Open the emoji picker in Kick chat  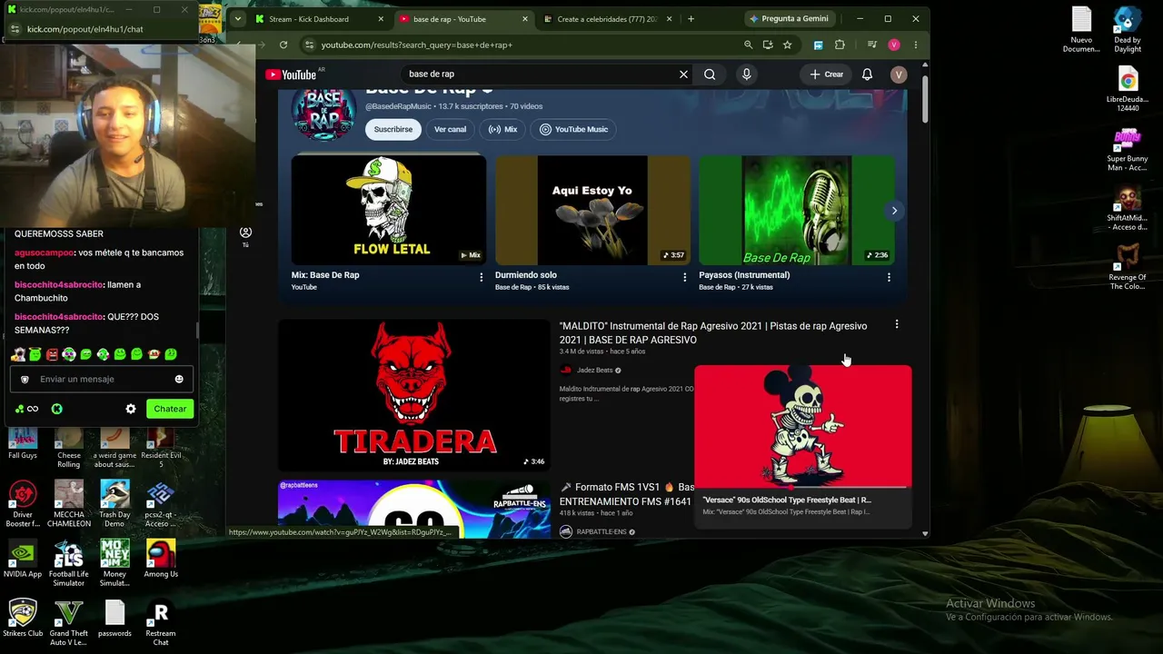pyautogui.click(x=179, y=379)
